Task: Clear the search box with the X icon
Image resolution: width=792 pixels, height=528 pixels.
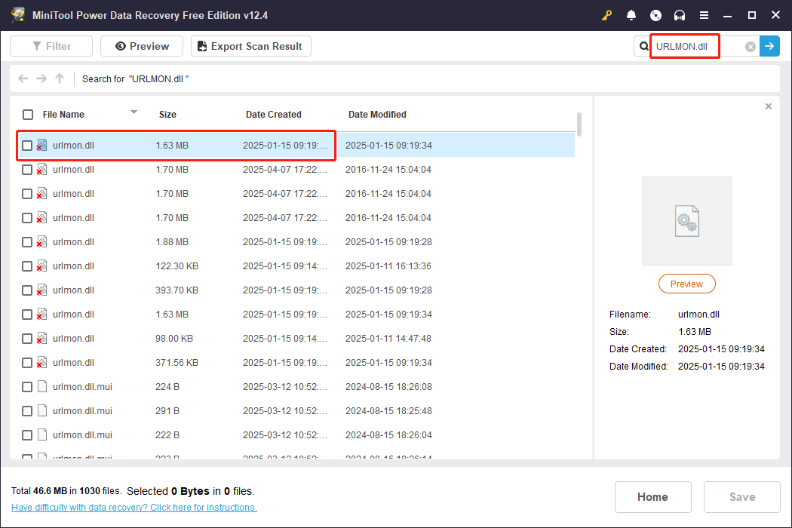Action: [751, 47]
